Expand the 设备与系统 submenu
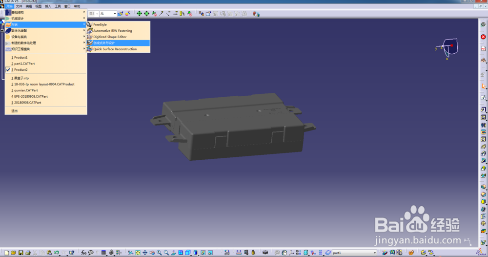Viewport: 488px width, 257px height. point(46,37)
